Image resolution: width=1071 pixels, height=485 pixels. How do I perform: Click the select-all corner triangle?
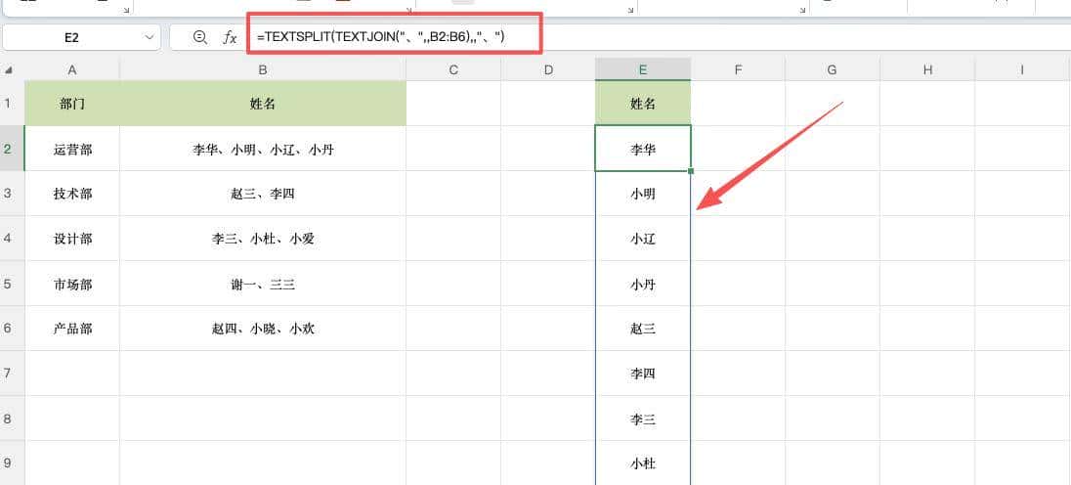(9, 69)
